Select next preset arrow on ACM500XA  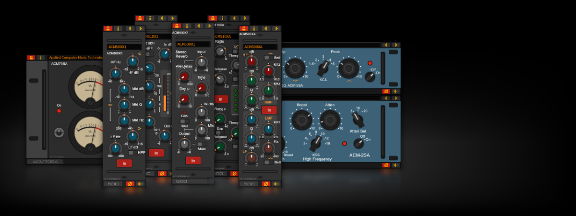click(276, 28)
